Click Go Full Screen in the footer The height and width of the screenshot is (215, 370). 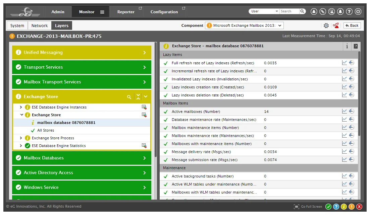point(308,207)
